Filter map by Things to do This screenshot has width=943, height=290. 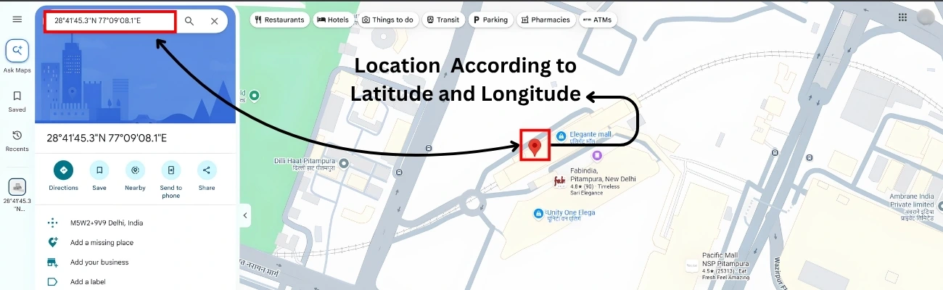387,20
